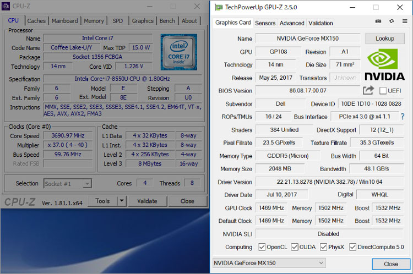
Task: Toggle the CUDA checkbox
Action: point(295,247)
